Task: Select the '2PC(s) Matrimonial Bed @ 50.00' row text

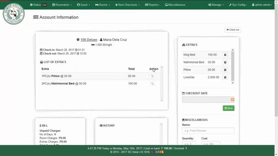Action: (x=64, y=84)
